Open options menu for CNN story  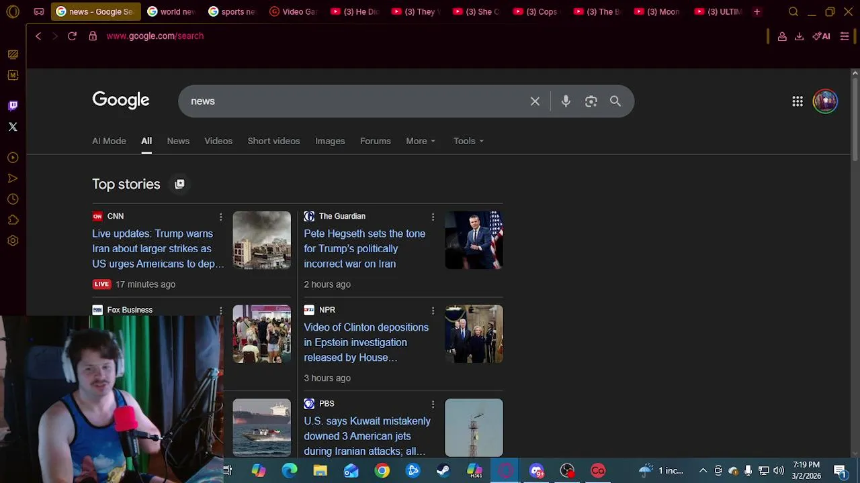tap(220, 217)
